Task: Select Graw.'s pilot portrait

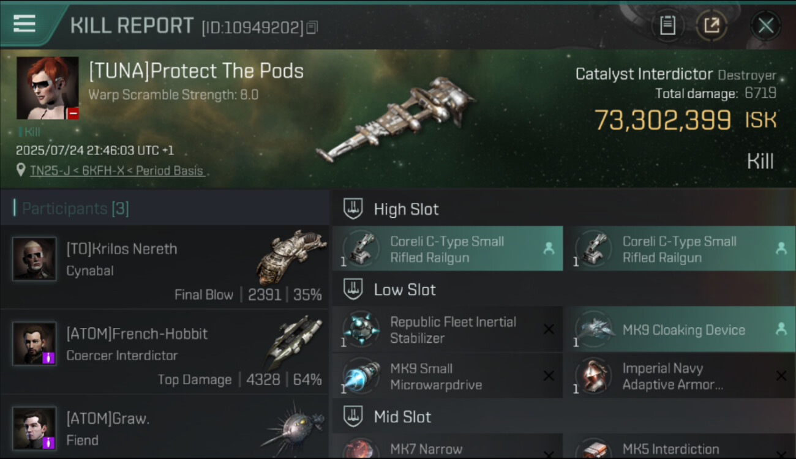Action: click(x=34, y=427)
